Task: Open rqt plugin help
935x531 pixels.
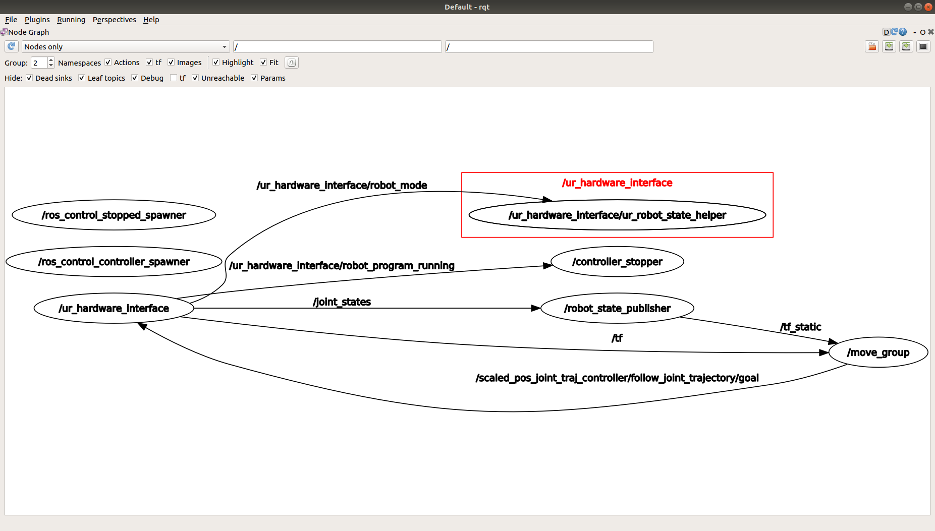Action: click(902, 32)
